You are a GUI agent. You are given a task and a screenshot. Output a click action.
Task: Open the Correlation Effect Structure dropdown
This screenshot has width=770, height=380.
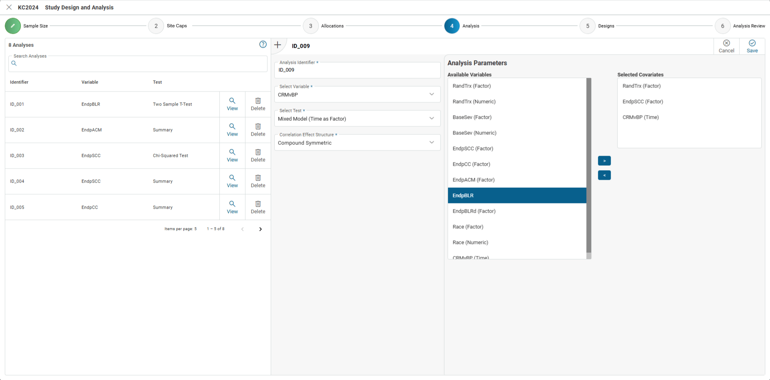tap(357, 142)
